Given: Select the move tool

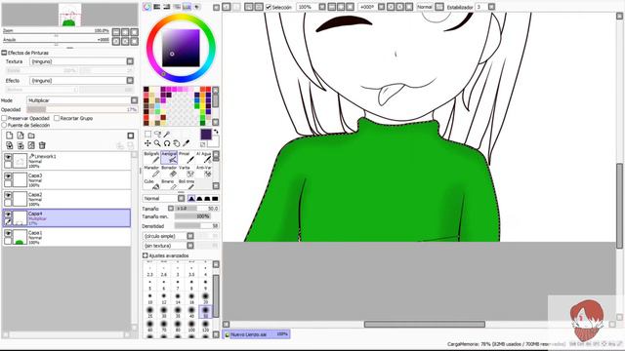Looking at the screenshot, I should pyautogui.click(x=147, y=143).
